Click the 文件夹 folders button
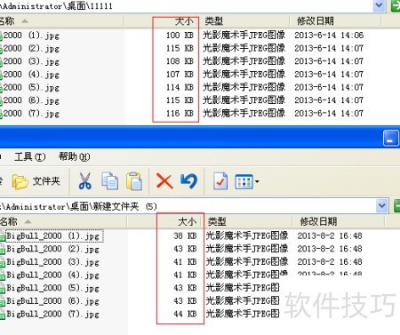Image resolution: width=400 pixels, height=335 pixels. click(x=36, y=181)
